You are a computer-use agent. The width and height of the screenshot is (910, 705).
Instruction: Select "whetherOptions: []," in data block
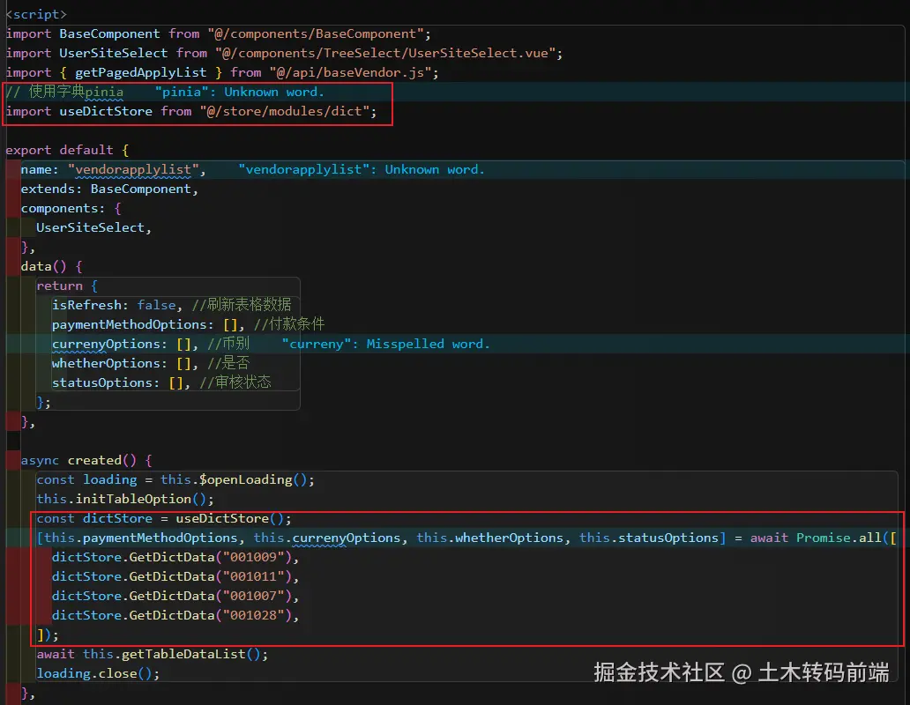[125, 363]
